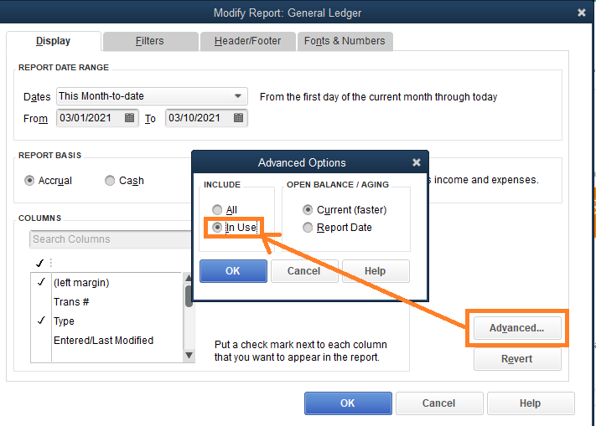Switch to the Display tab
596x426 pixels.
pos(53,41)
